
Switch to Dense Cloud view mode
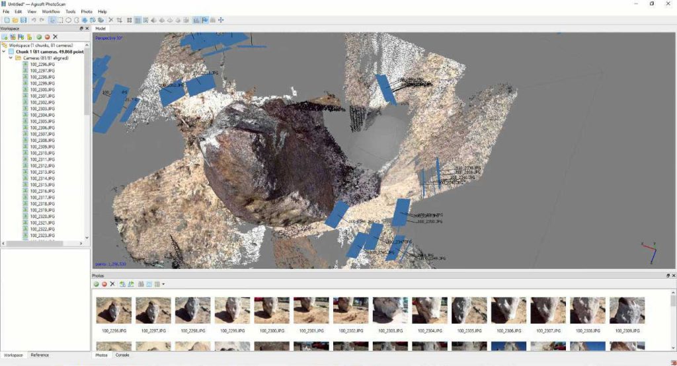pyautogui.click(x=138, y=20)
